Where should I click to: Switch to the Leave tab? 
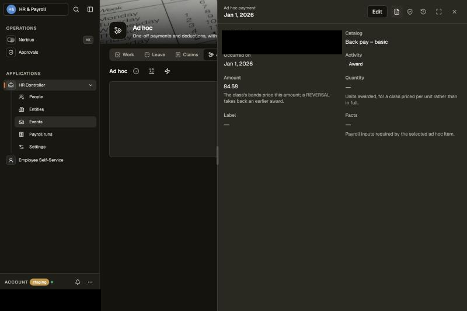155,55
